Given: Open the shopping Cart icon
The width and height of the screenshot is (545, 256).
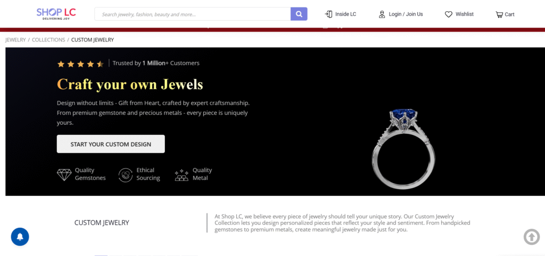Looking at the screenshot, I should [499, 14].
